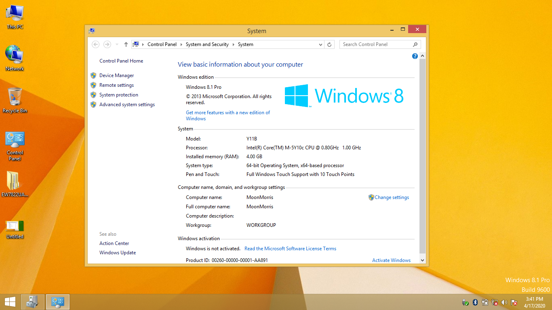Select This PC desktop icon

point(15,17)
